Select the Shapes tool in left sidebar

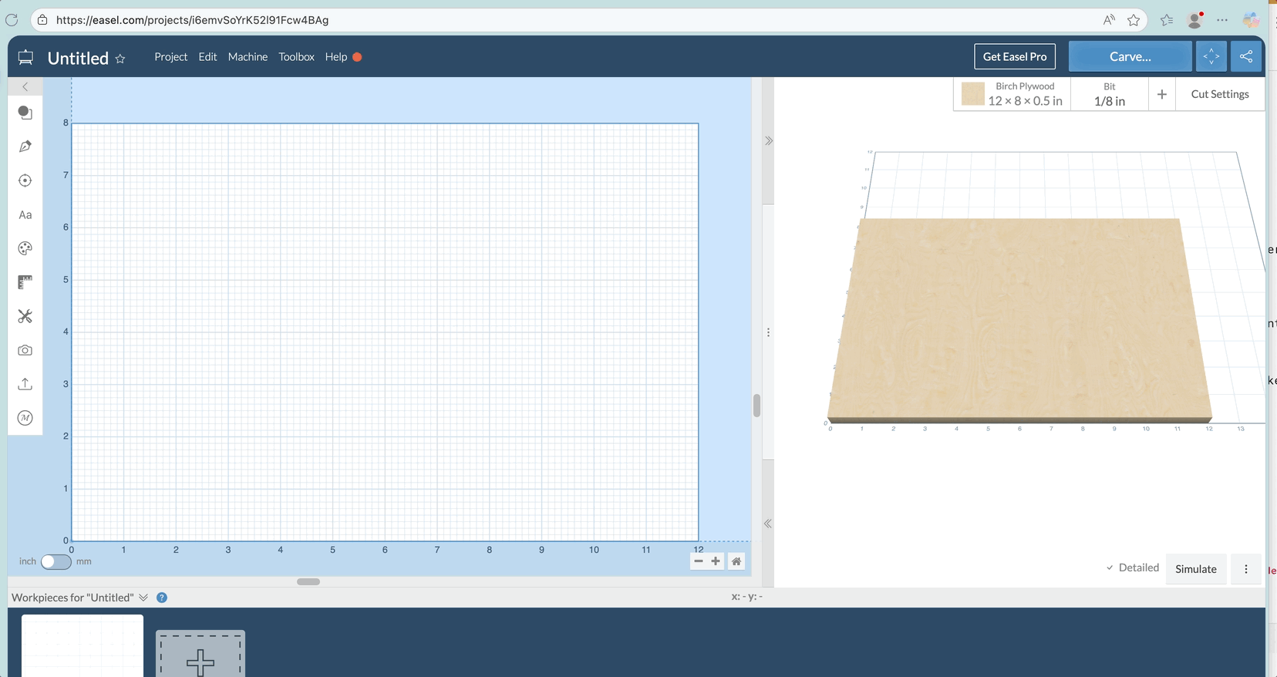pos(25,113)
